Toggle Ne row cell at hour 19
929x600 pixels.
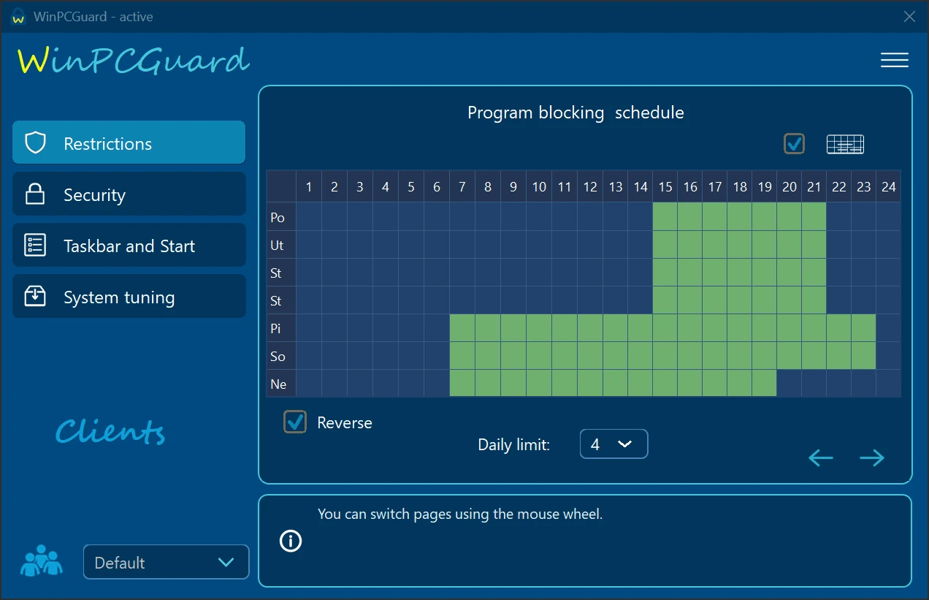point(765,384)
